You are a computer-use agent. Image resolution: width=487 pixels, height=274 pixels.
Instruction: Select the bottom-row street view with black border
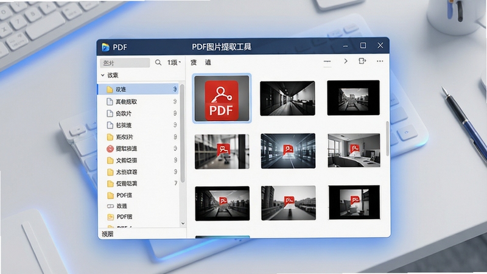tap(222, 203)
